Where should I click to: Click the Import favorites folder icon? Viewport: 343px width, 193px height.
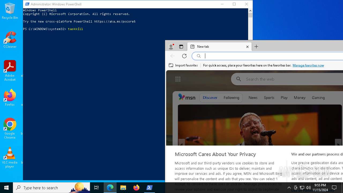point(171,65)
